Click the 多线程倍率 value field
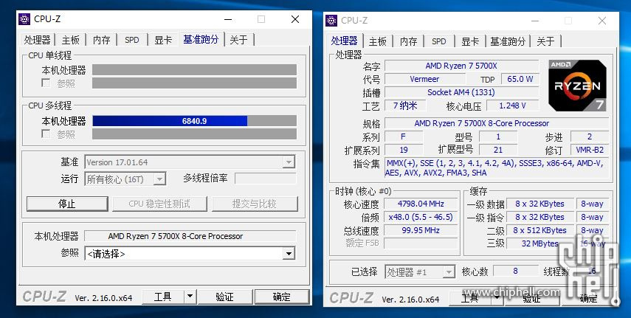The width and height of the screenshot is (631, 318). [265, 179]
